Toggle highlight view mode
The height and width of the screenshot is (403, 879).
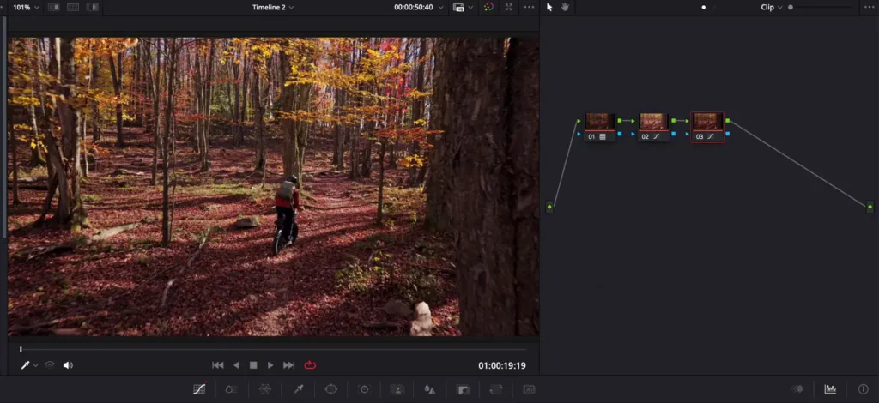point(93,7)
